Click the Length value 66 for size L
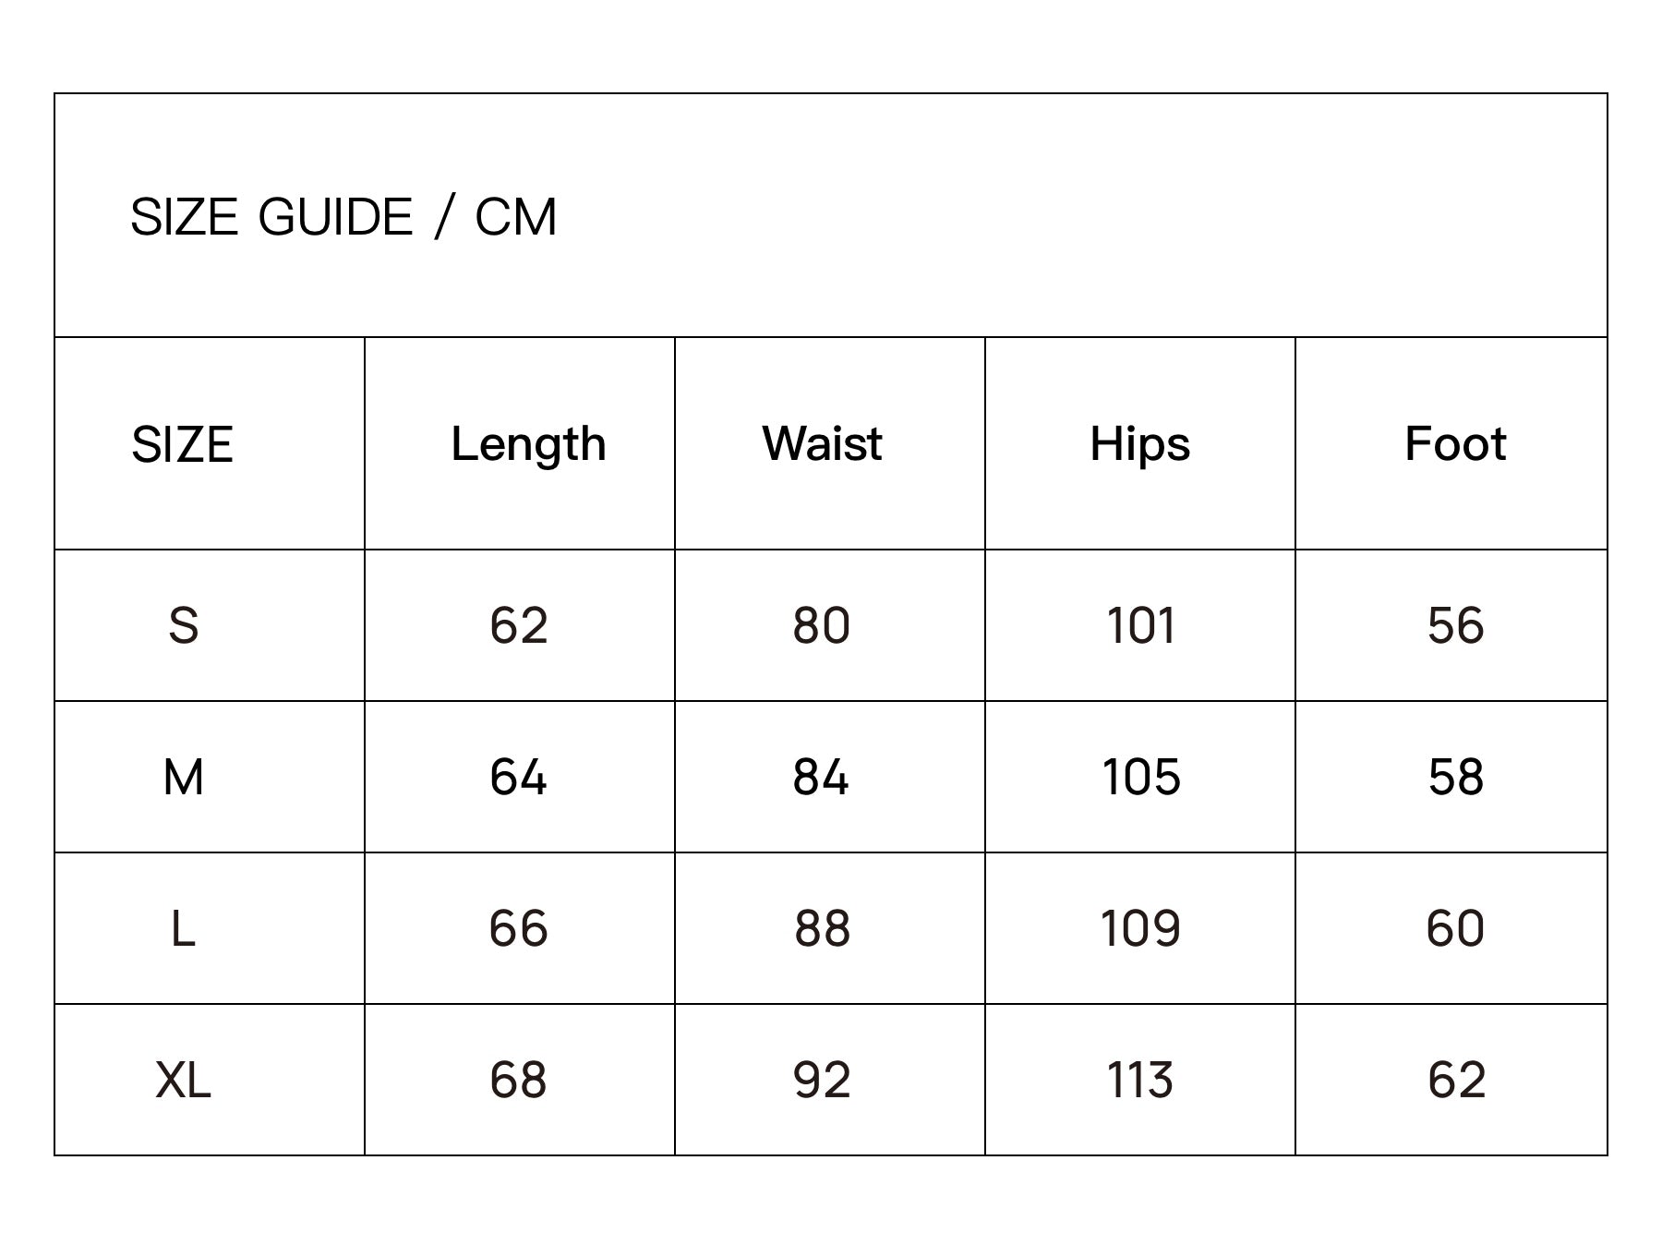Image resolution: width=1662 pixels, height=1245 pixels. tap(519, 928)
